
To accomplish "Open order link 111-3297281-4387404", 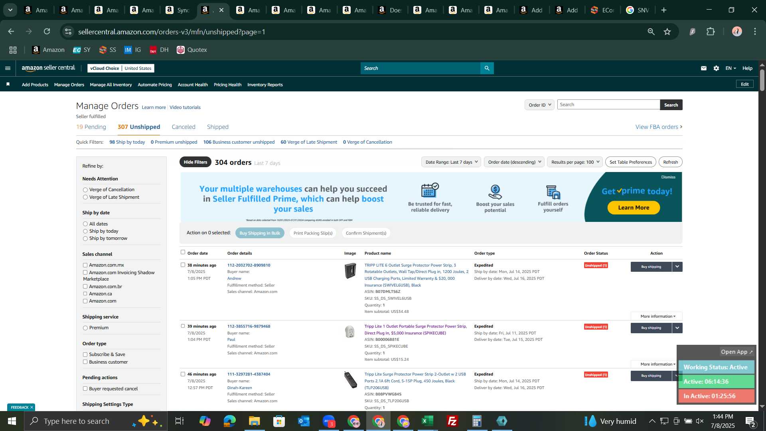I will pos(249,374).
